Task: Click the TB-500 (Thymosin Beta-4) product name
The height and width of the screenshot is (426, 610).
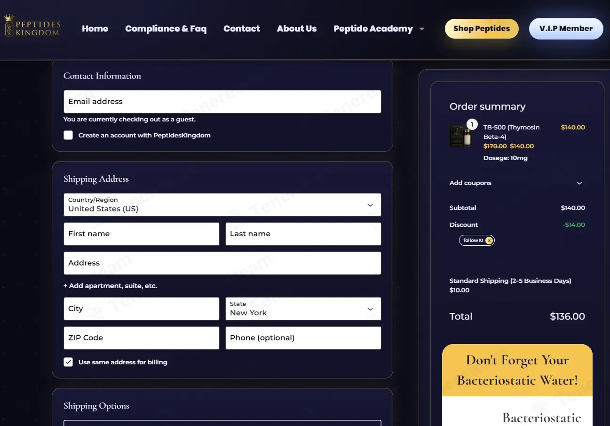Action: point(511,132)
